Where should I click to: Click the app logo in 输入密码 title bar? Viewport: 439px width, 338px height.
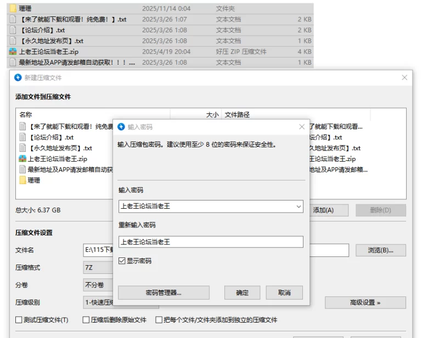121,127
